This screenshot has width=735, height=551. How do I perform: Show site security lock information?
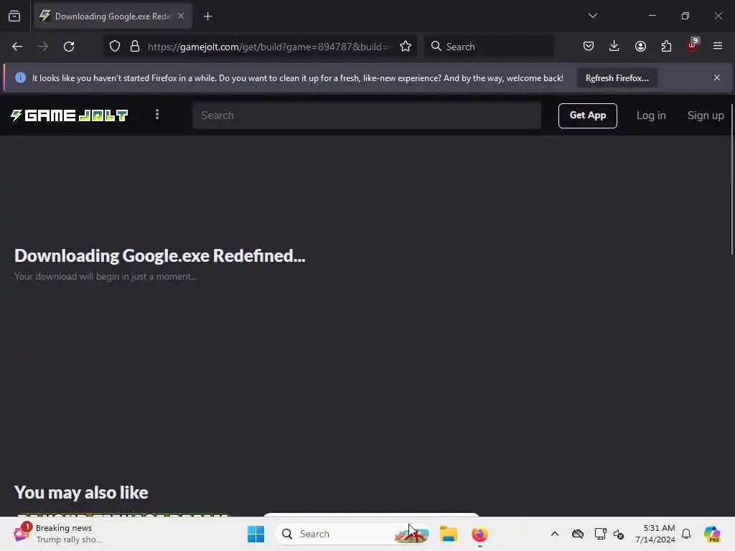pyautogui.click(x=135, y=47)
